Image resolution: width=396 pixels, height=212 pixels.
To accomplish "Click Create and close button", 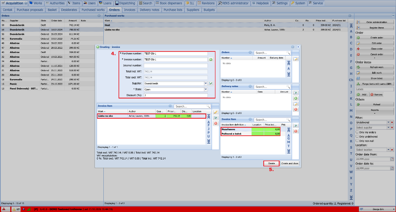I will 290,163.
